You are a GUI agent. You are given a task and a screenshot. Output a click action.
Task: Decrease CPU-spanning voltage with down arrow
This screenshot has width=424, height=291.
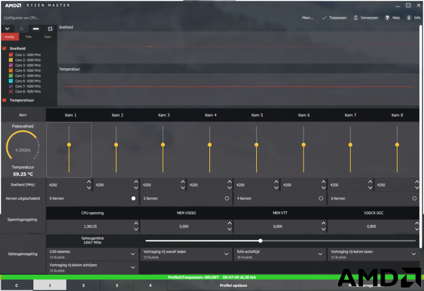pyautogui.click(x=136, y=229)
